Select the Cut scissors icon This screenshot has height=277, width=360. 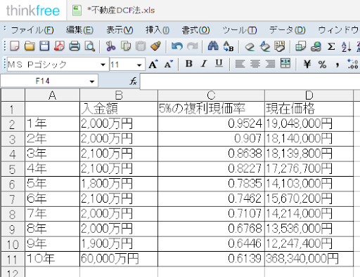(x=110, y=46)
